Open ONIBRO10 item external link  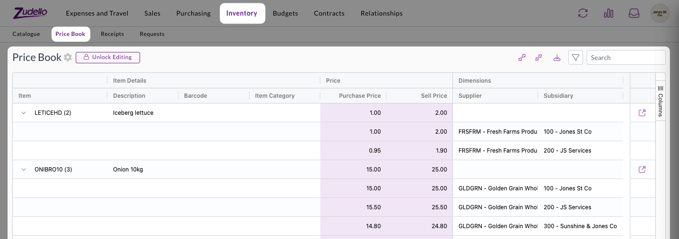pyautogui.click(x=642, y=170)
